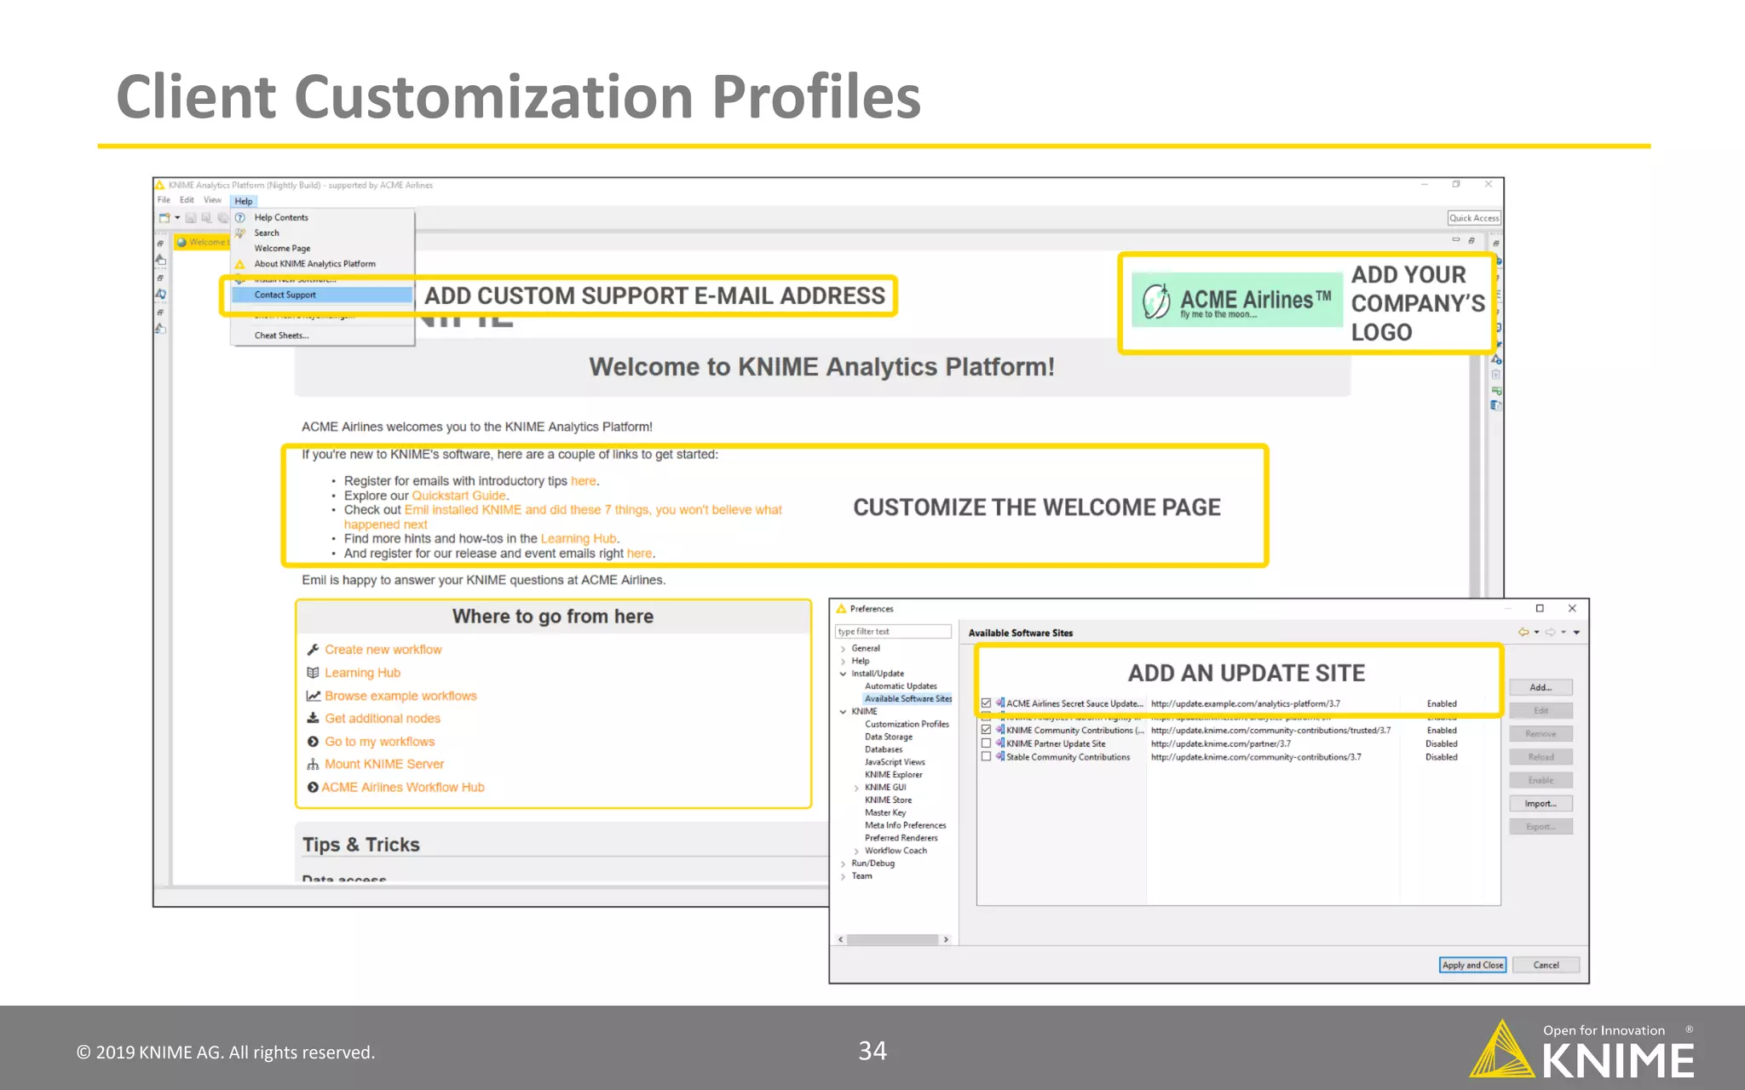This screenshot has height=1090, width=1745.
Task: Collapse the Install/Update tree node
Action: [x=843, y=674]
